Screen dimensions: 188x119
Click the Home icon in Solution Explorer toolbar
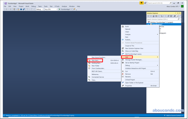click(154, 16)
